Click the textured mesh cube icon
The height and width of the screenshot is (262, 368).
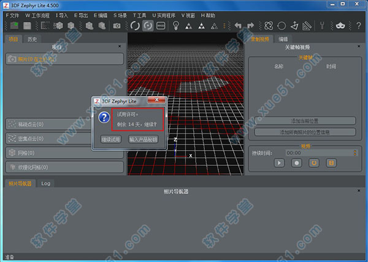[x=90, y=26]
